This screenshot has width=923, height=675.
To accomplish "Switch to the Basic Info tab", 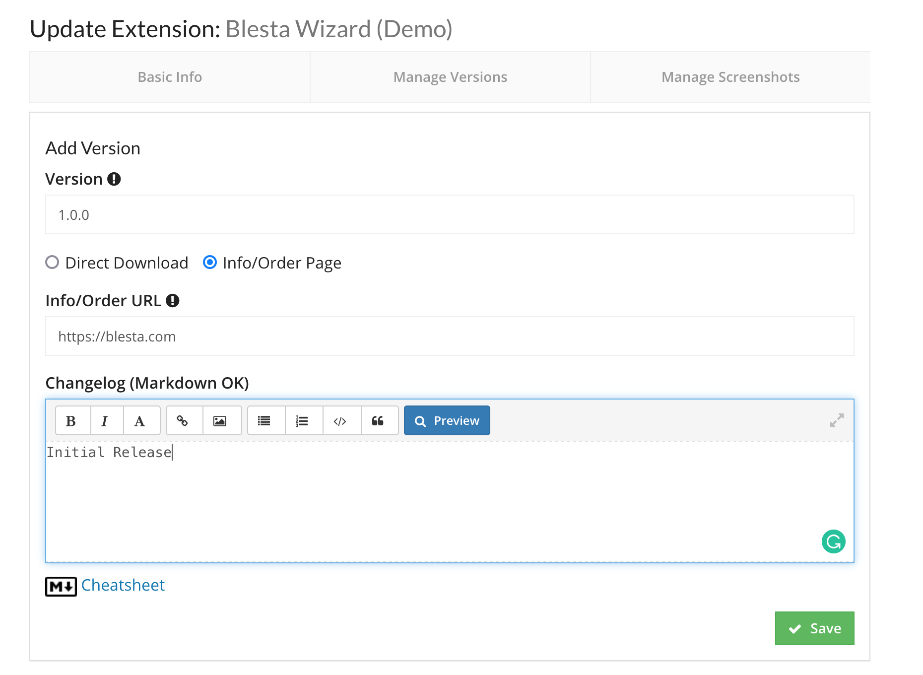I will coord(170,77).
